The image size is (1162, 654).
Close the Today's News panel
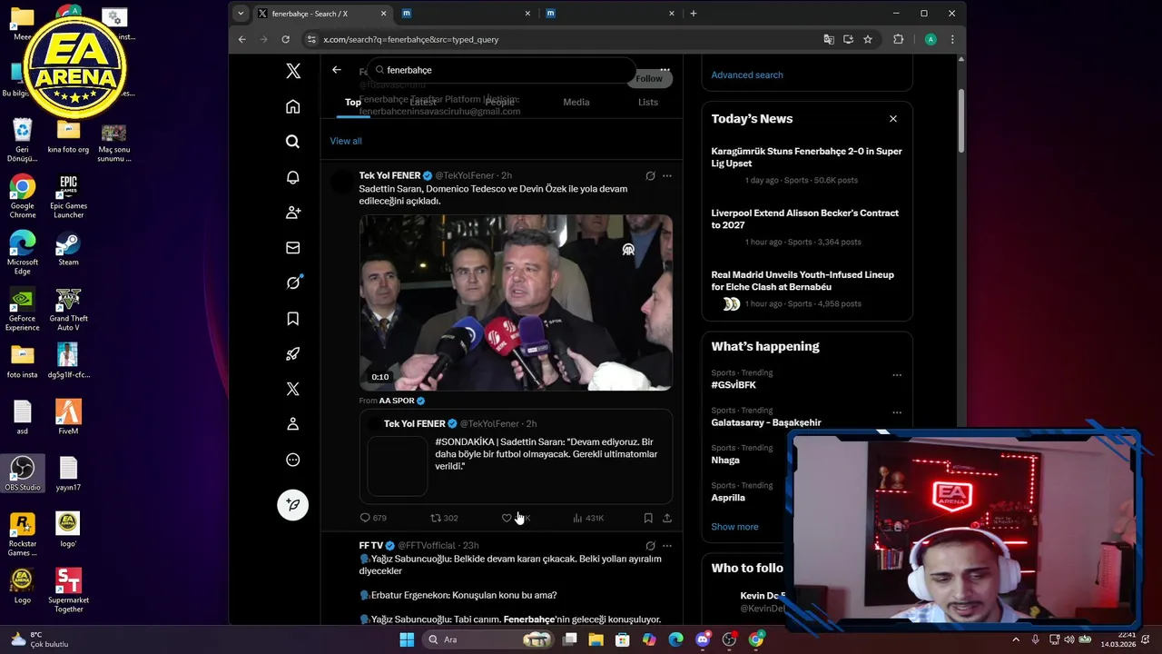(893, 119)
